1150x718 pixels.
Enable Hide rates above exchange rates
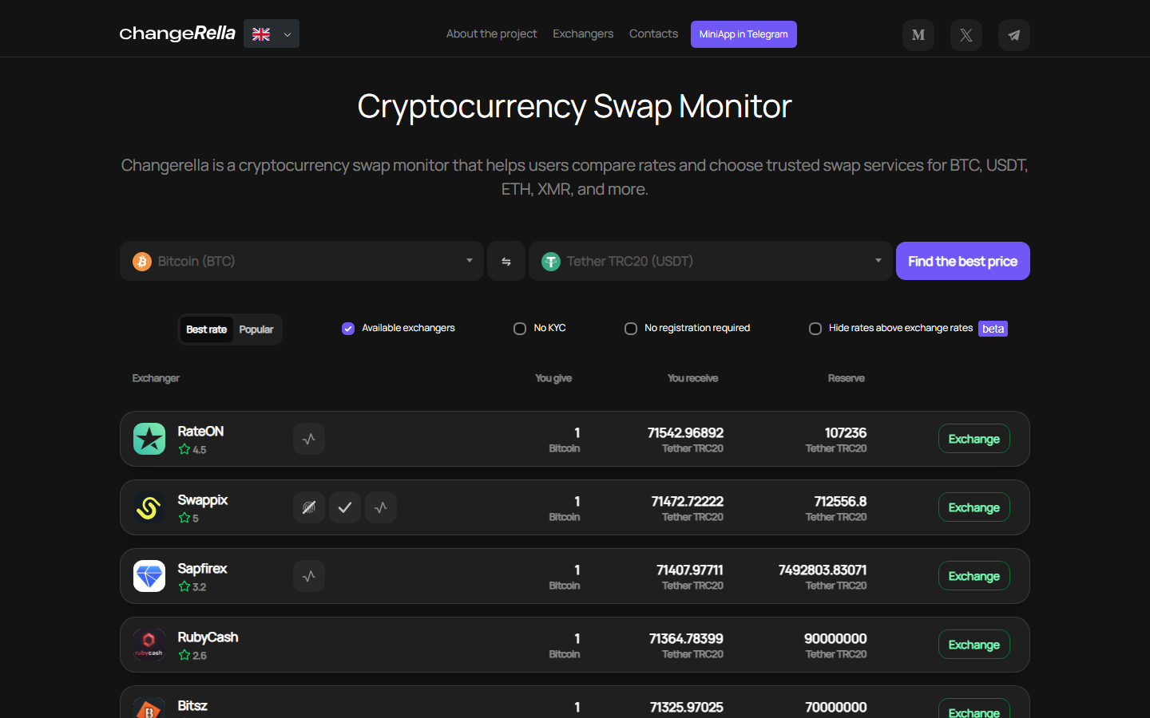pos(815,329)
